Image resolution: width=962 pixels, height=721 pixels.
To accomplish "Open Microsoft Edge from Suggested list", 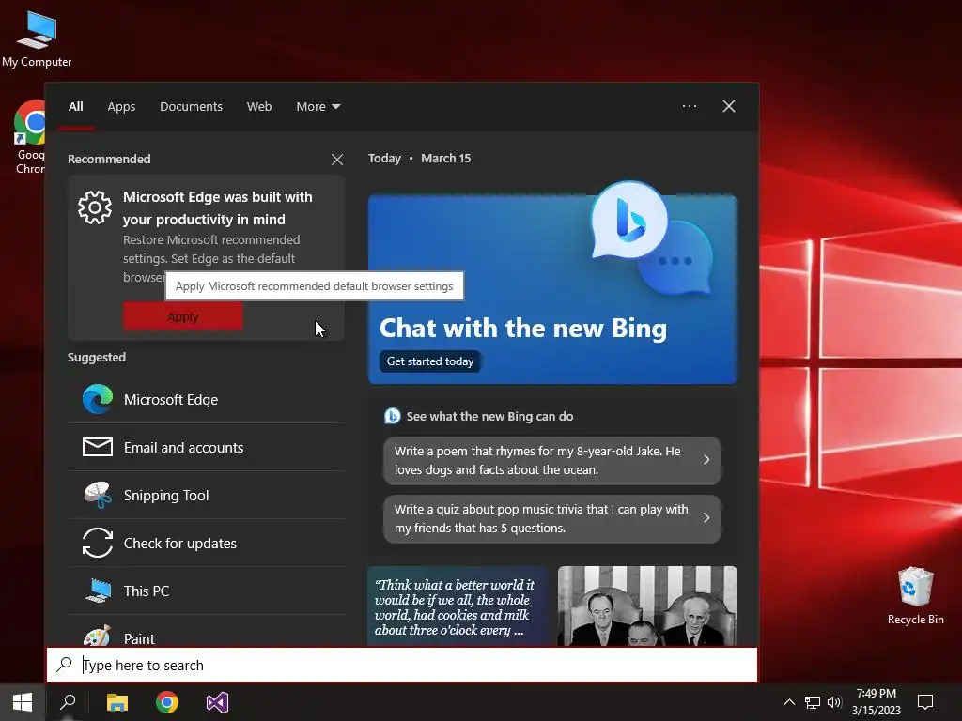I will [206, 400].
